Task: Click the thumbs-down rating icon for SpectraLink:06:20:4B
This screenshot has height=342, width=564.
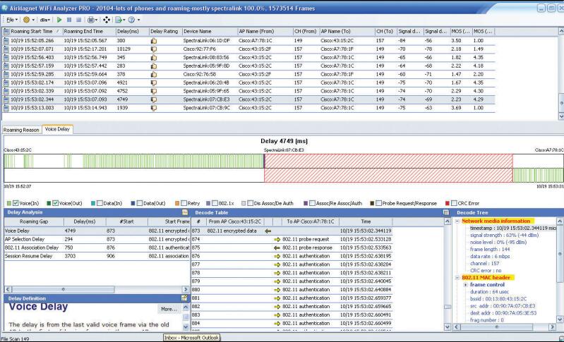Action: tap(154, 83)
